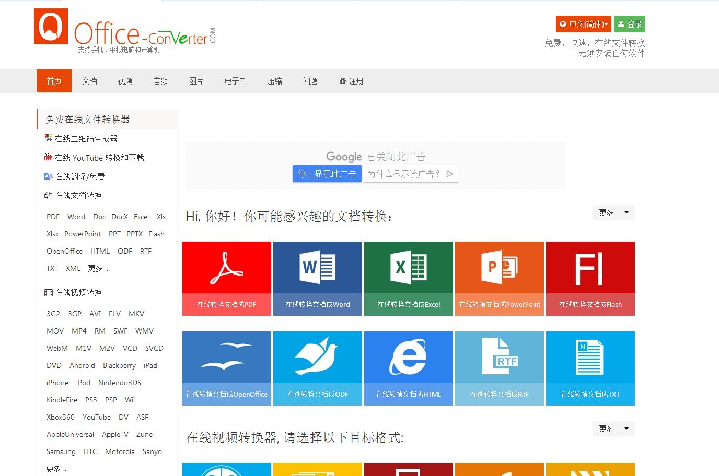Click the 停止显示此广告 button
Screen dimensions: 719x476
click(327, 174)
